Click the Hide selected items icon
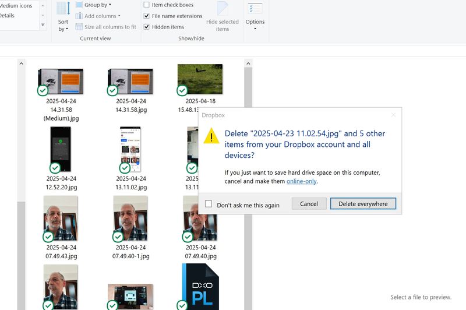466x310 pixels. pyautogui.click(x=223, y=8)
